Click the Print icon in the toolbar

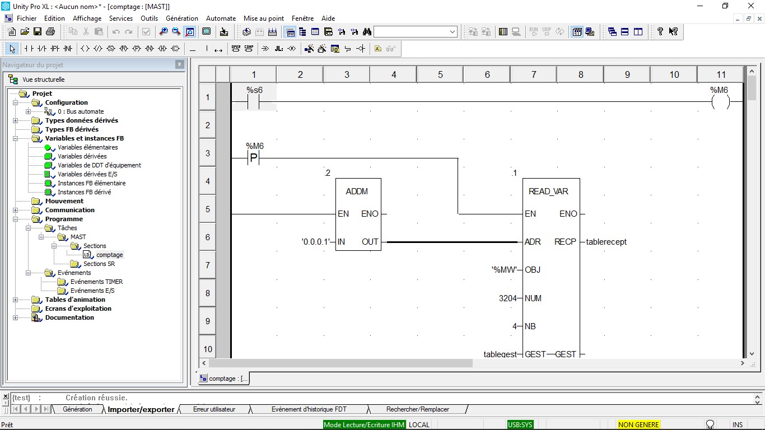(50, 32)
